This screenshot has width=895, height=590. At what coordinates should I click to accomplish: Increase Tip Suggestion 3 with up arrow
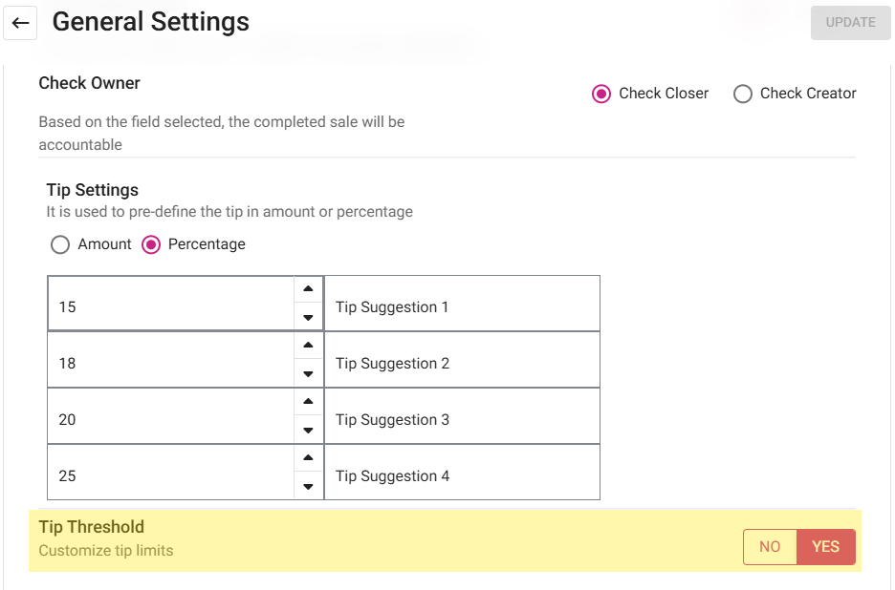[308, 402]
